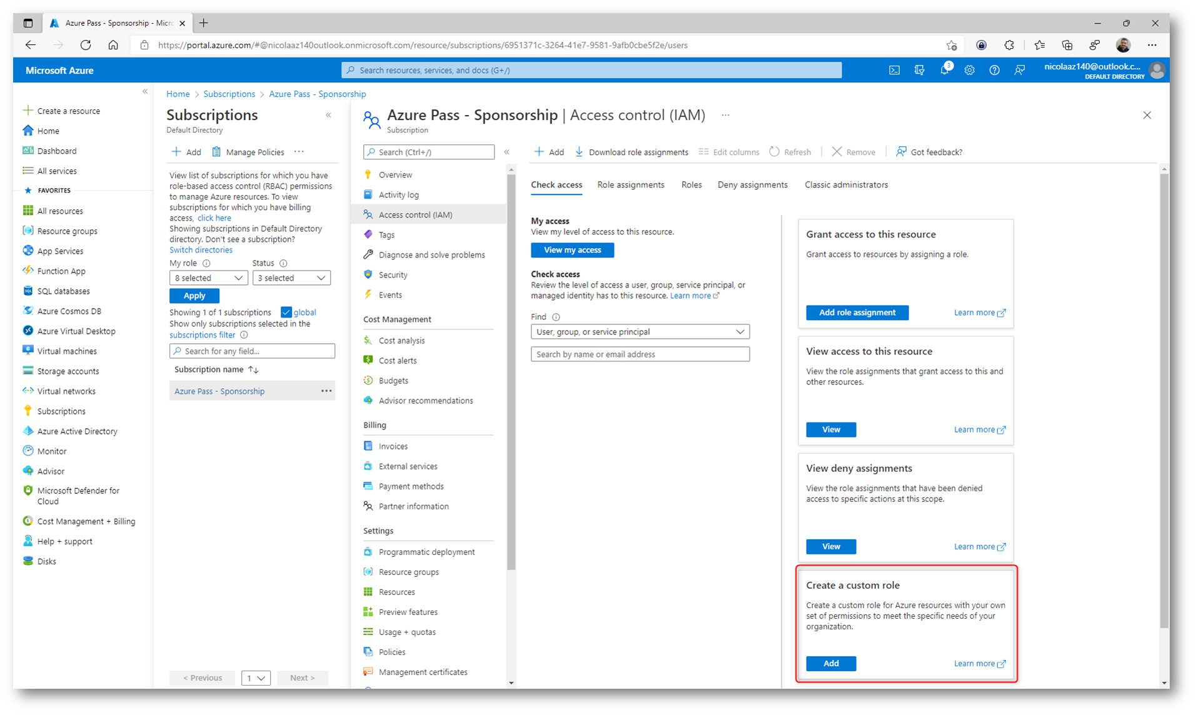Open Activity log in resource menu
Viewport: 1196px width, 715px height.
click(398, 194)
